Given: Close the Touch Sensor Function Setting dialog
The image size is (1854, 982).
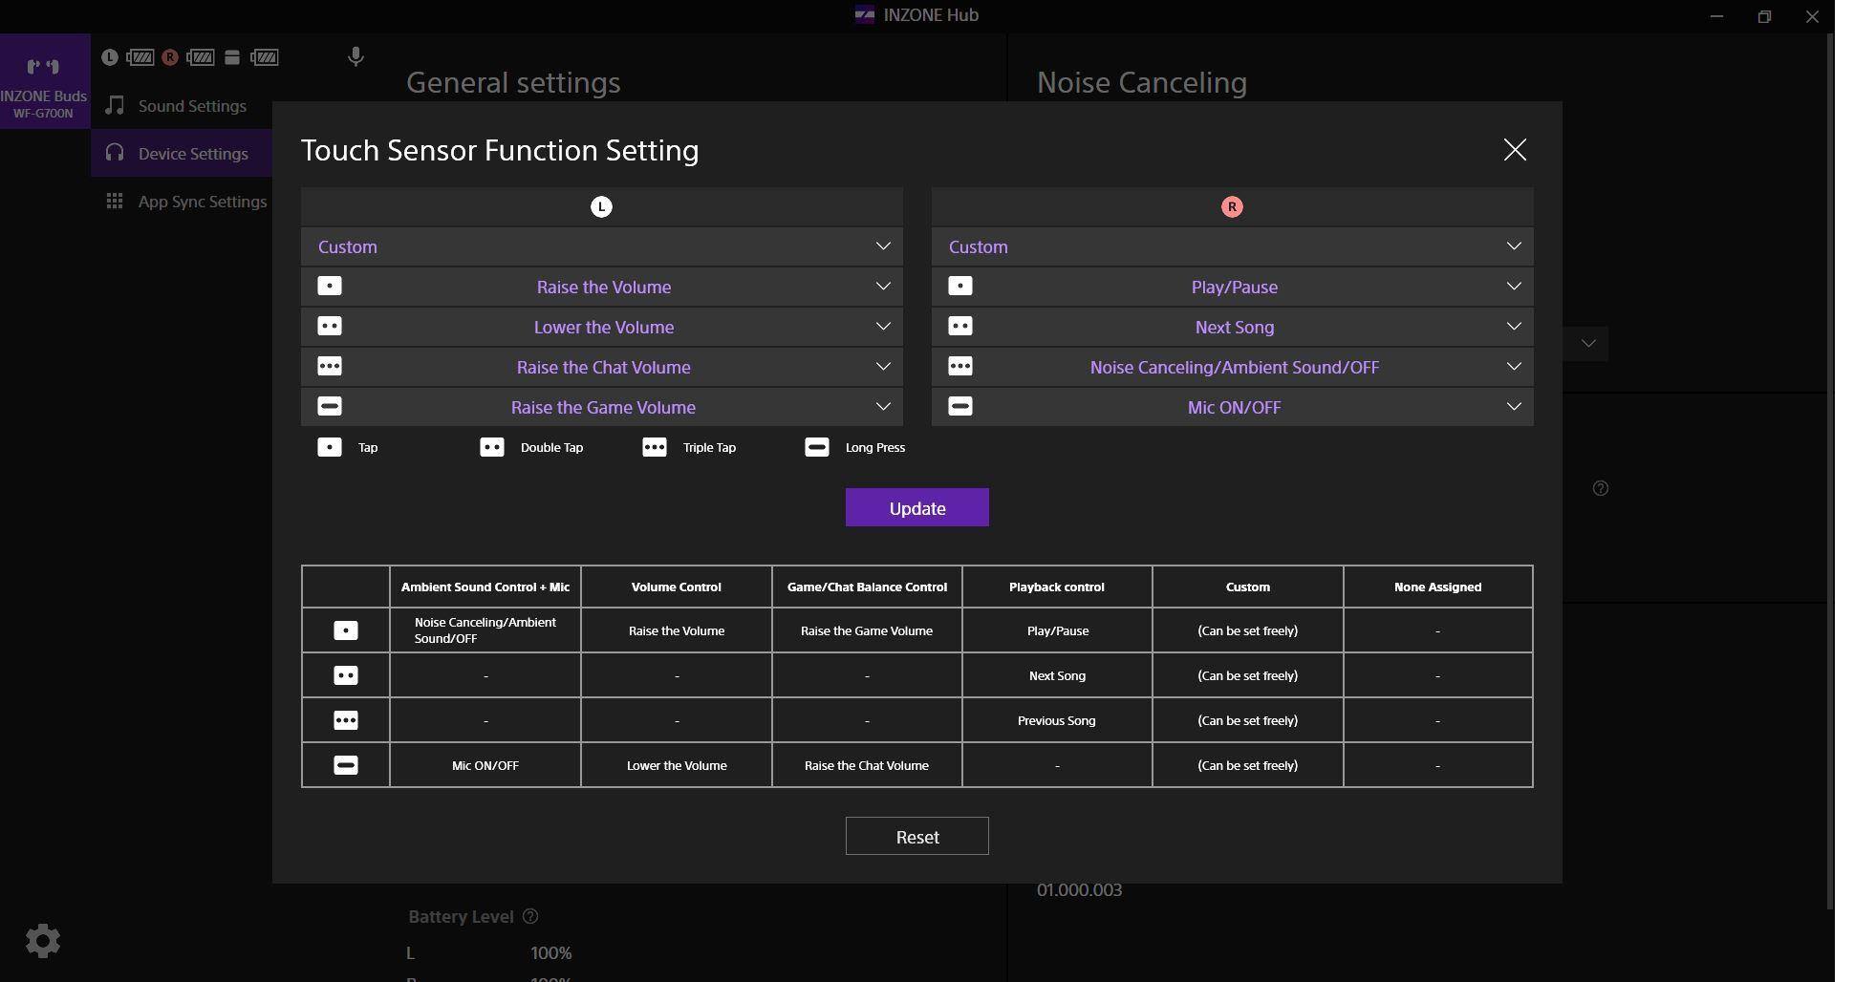Looking at the screenshot, I should pos(1515,150).
